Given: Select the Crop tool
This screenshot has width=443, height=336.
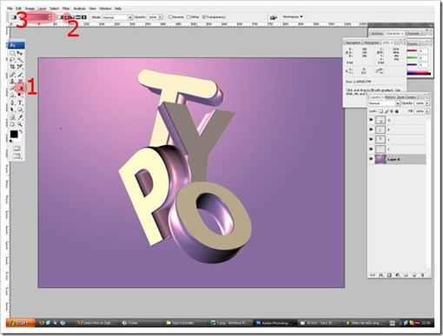Looking at the screenshot, I should tap(12, 67).
